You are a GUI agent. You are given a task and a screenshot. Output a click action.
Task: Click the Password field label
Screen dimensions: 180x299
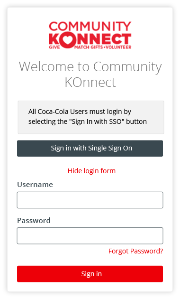34,221
